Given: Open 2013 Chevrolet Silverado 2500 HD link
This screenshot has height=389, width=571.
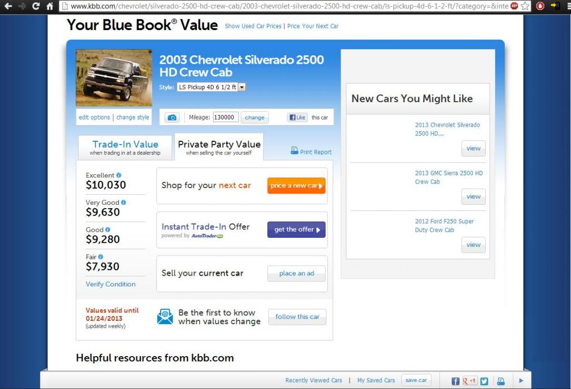Looking at the screenshot, I should click(447, 129).
